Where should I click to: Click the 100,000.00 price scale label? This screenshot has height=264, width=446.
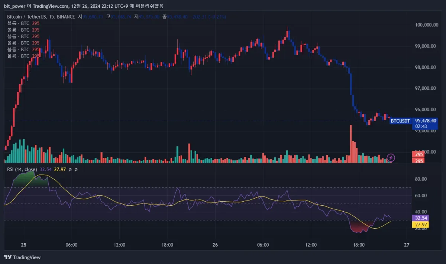pyautogui.click(x=426, y=25)
